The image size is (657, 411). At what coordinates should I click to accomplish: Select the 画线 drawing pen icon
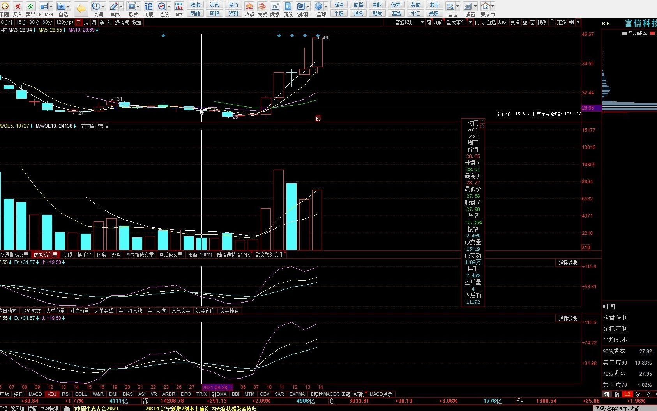click(x=114, y=6)
